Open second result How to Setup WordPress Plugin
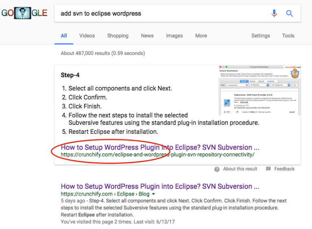This screenshot has width=312, height=229. tap(160, 186)
